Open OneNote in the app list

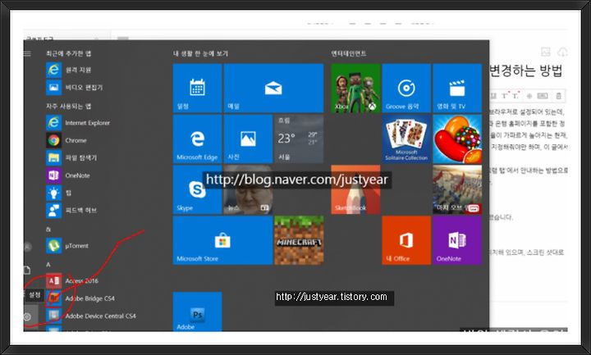[68, 175]
